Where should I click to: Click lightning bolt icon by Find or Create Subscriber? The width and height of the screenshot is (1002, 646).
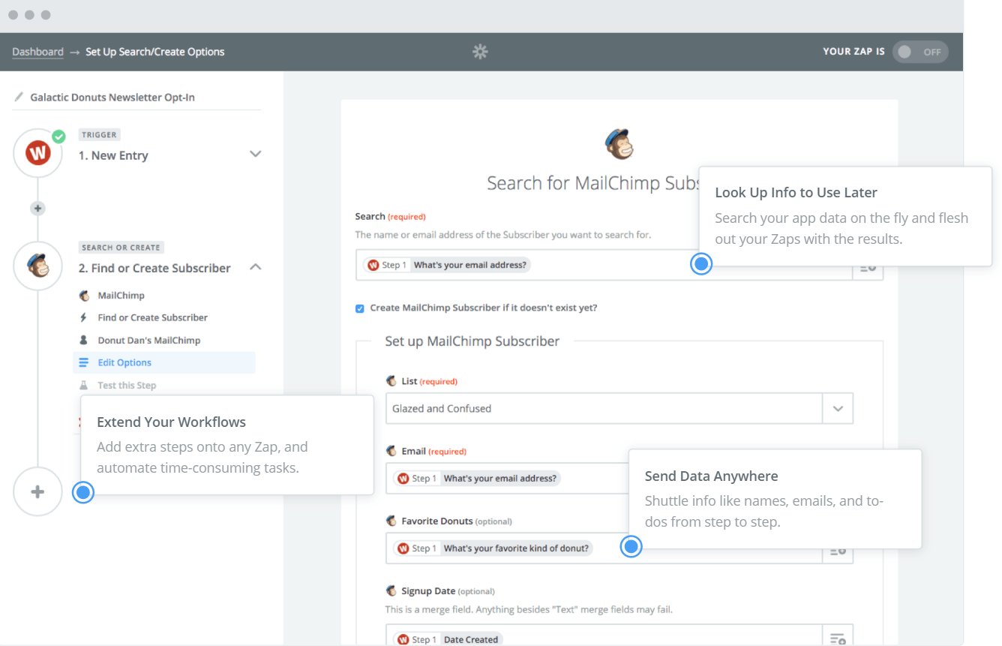point(84,318)
